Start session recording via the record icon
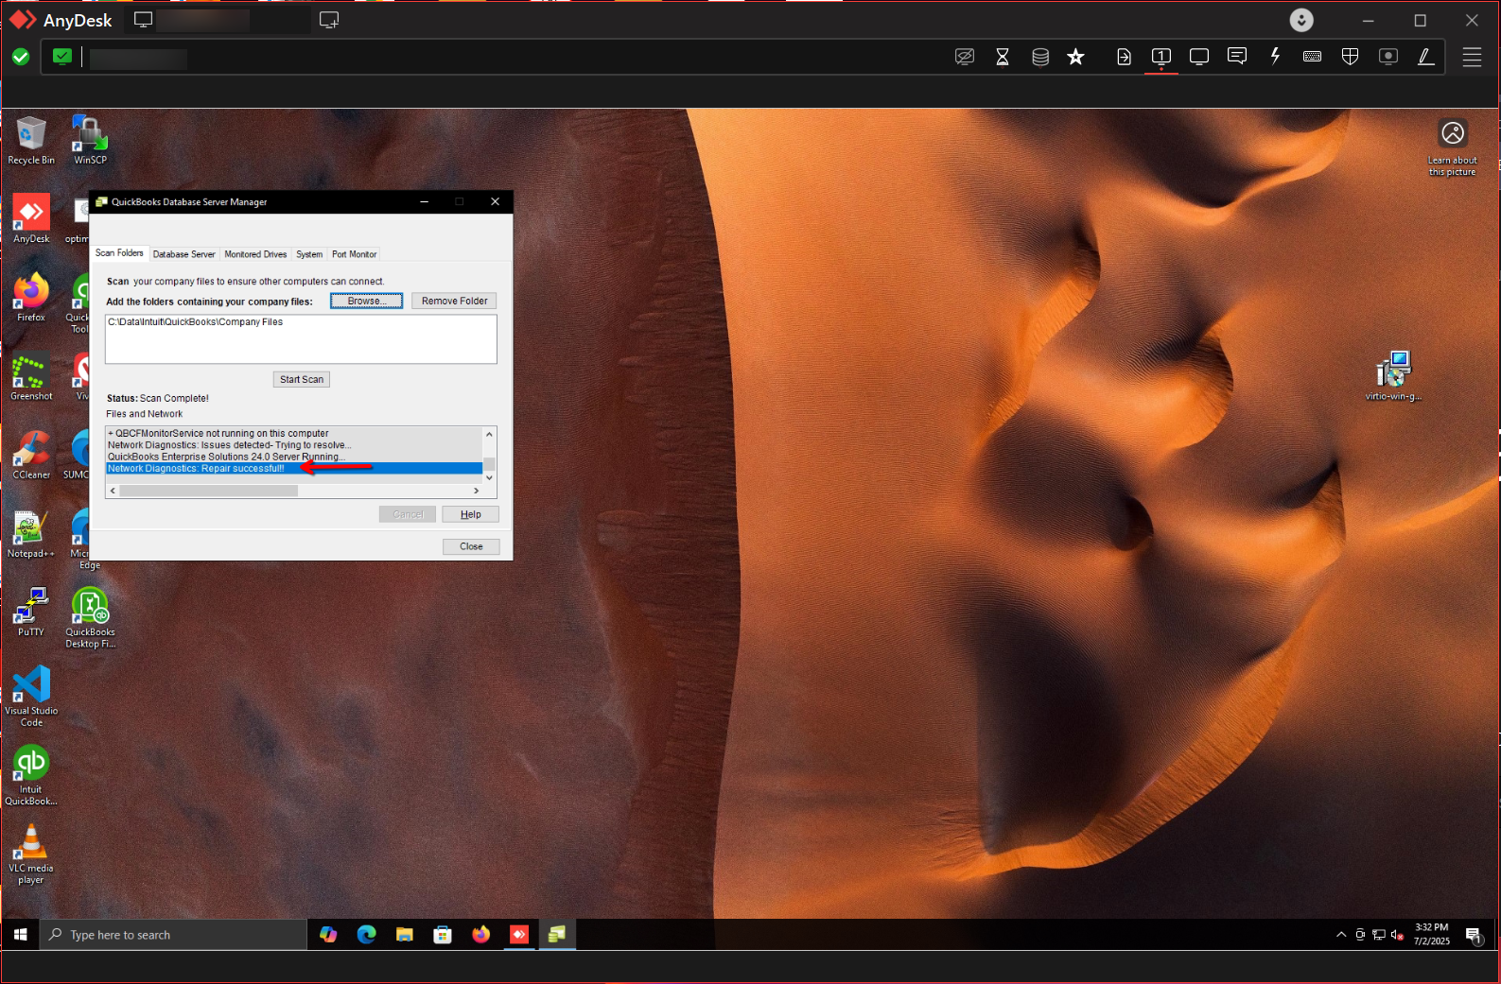 pyautogui.click(x=1388, y=57)
